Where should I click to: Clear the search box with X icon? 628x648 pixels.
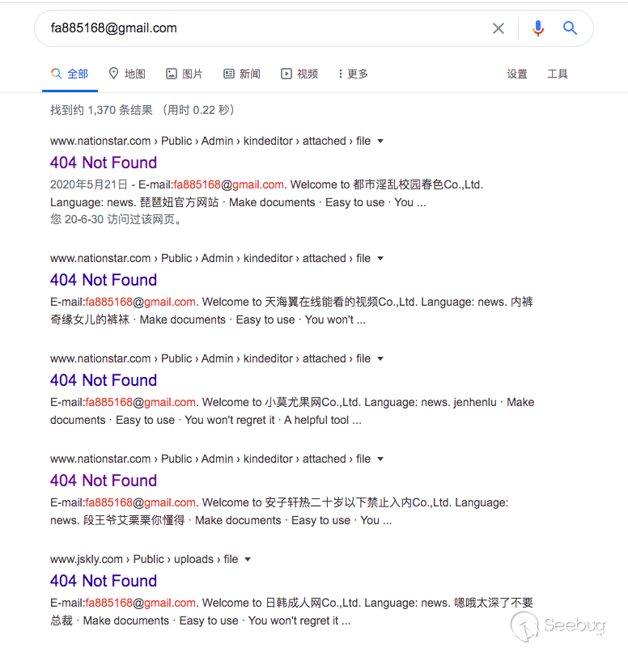[499, 28]
